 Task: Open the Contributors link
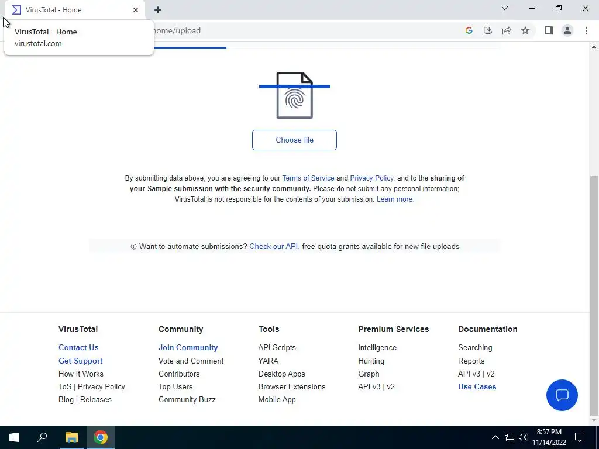pos(179,374)
